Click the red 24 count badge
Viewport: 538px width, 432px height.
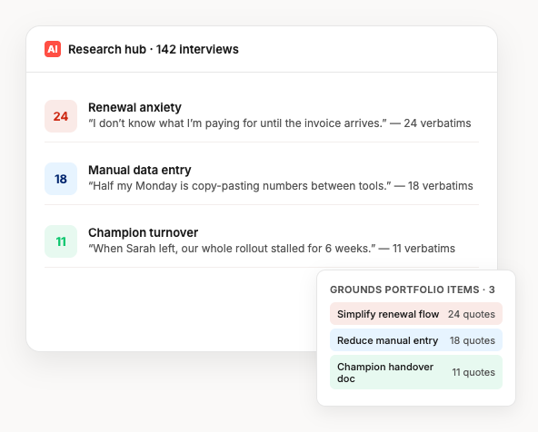point(61,116)
